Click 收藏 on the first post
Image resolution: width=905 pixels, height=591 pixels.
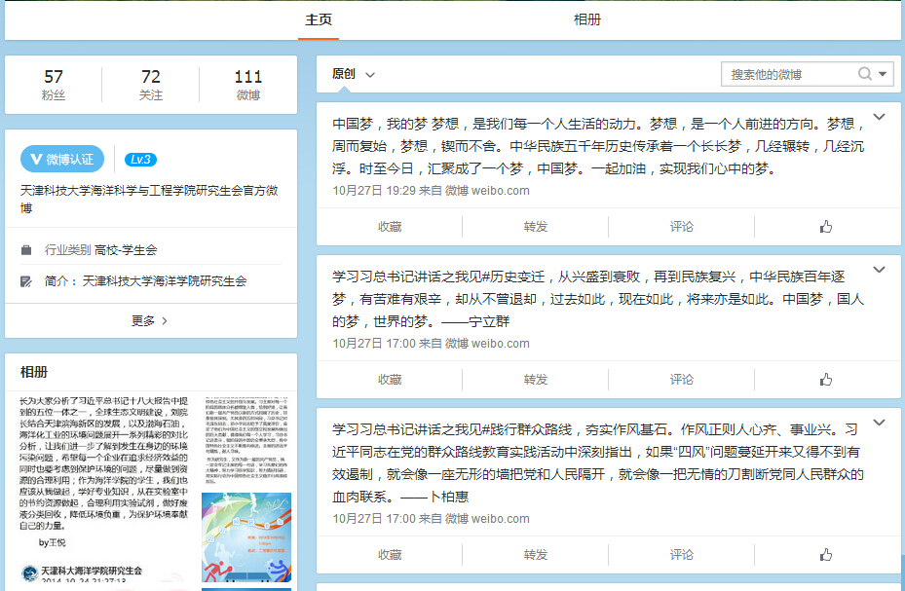[x=390, y=227]
